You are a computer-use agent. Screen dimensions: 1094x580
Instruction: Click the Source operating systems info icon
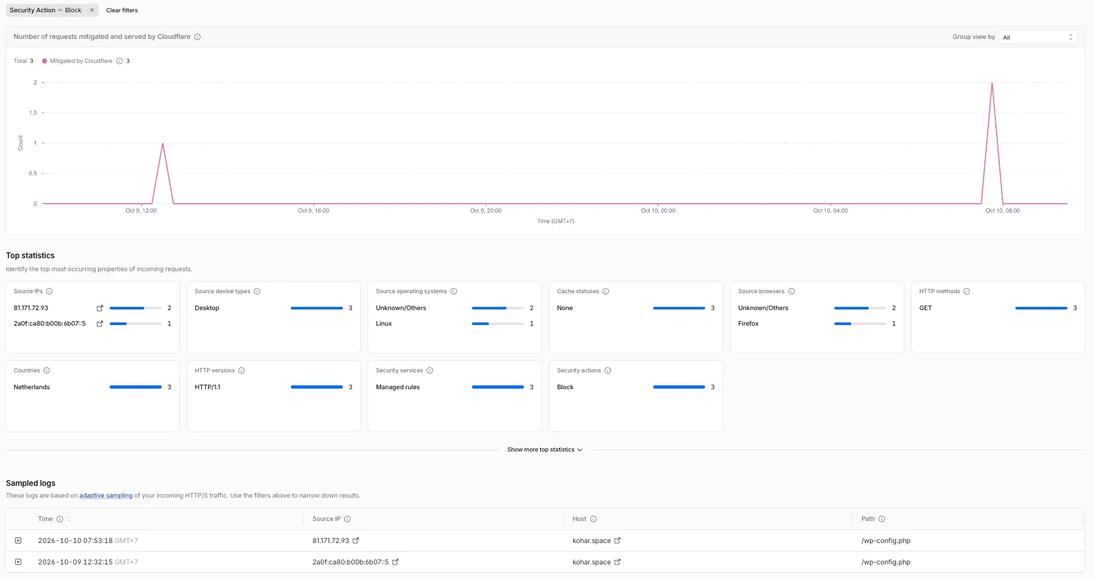click(x=454, y=291)
